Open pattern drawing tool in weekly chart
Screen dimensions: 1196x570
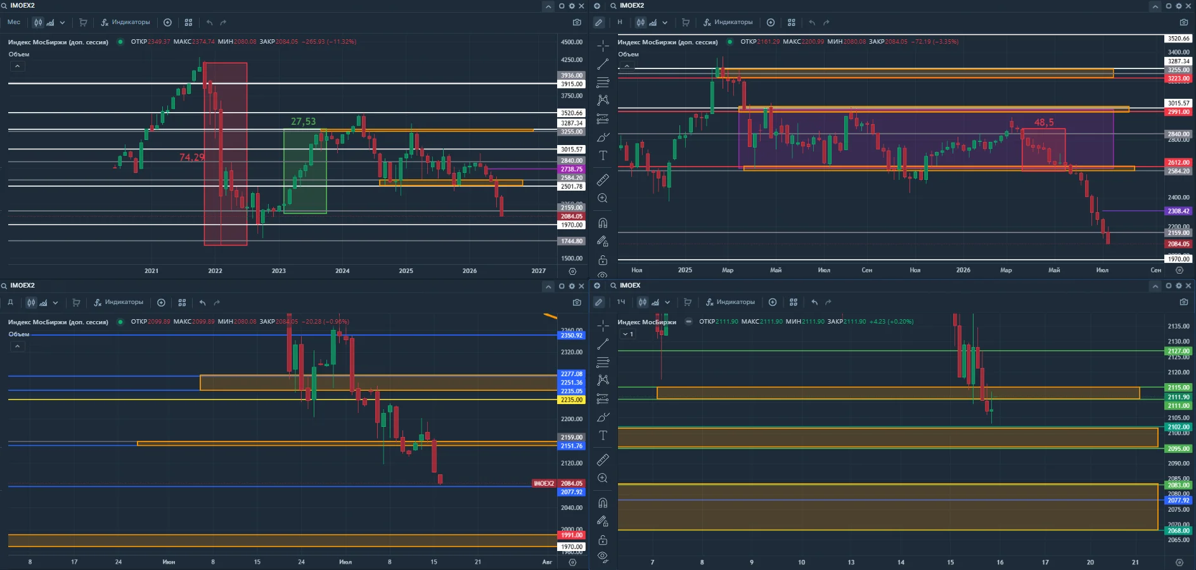click(603, 100)
